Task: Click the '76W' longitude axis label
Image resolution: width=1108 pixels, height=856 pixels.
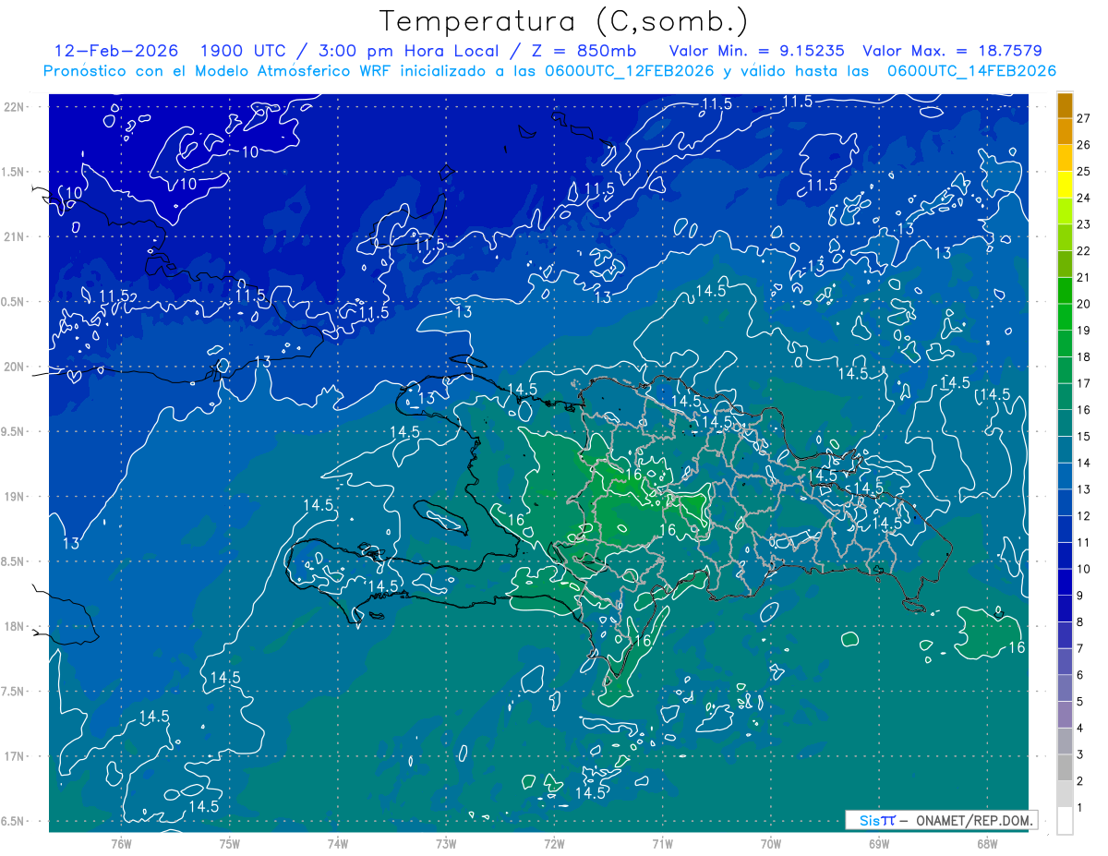Action: click(x=121, y=844)
